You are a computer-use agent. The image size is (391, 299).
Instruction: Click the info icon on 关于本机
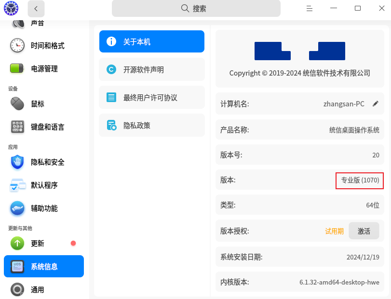111,41
